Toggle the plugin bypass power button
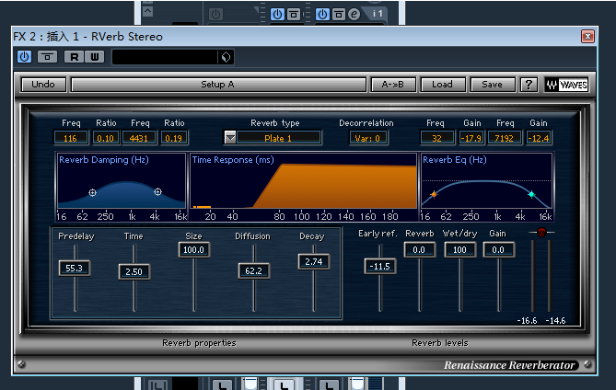Viewport: 616px width, 390px height. point(24,57)
